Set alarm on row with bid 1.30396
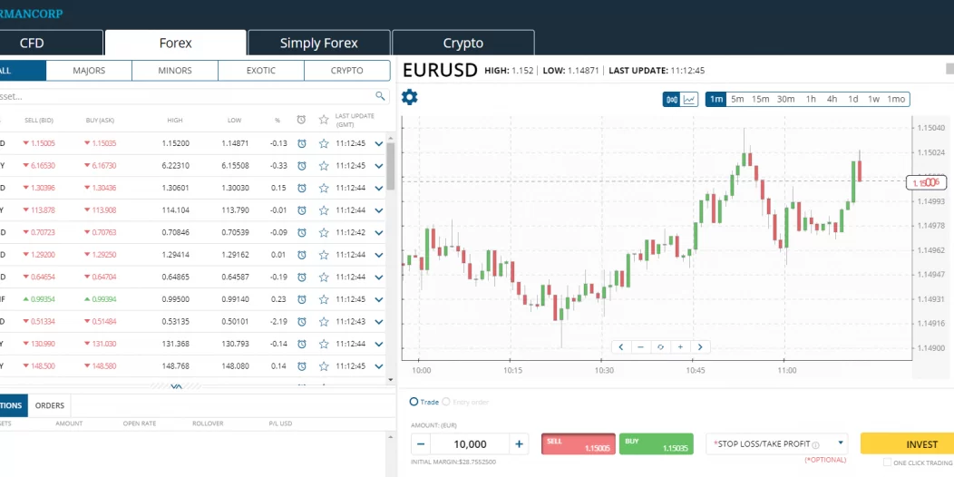The image size is (954, 477). coord(302,188)
